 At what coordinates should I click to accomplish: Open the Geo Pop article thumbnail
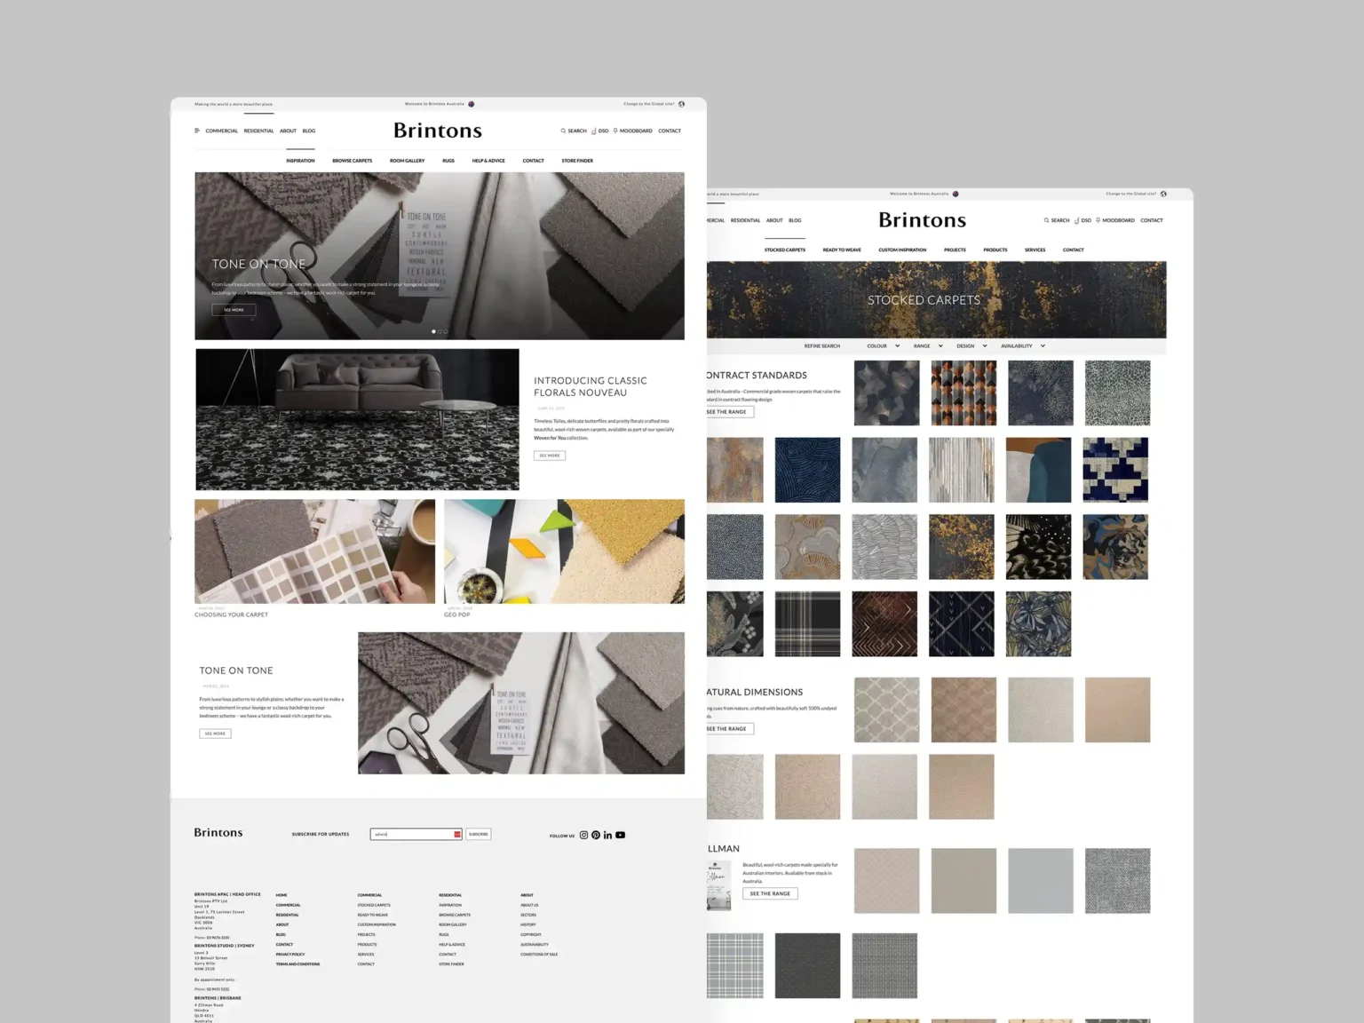(x=564, y=551)
